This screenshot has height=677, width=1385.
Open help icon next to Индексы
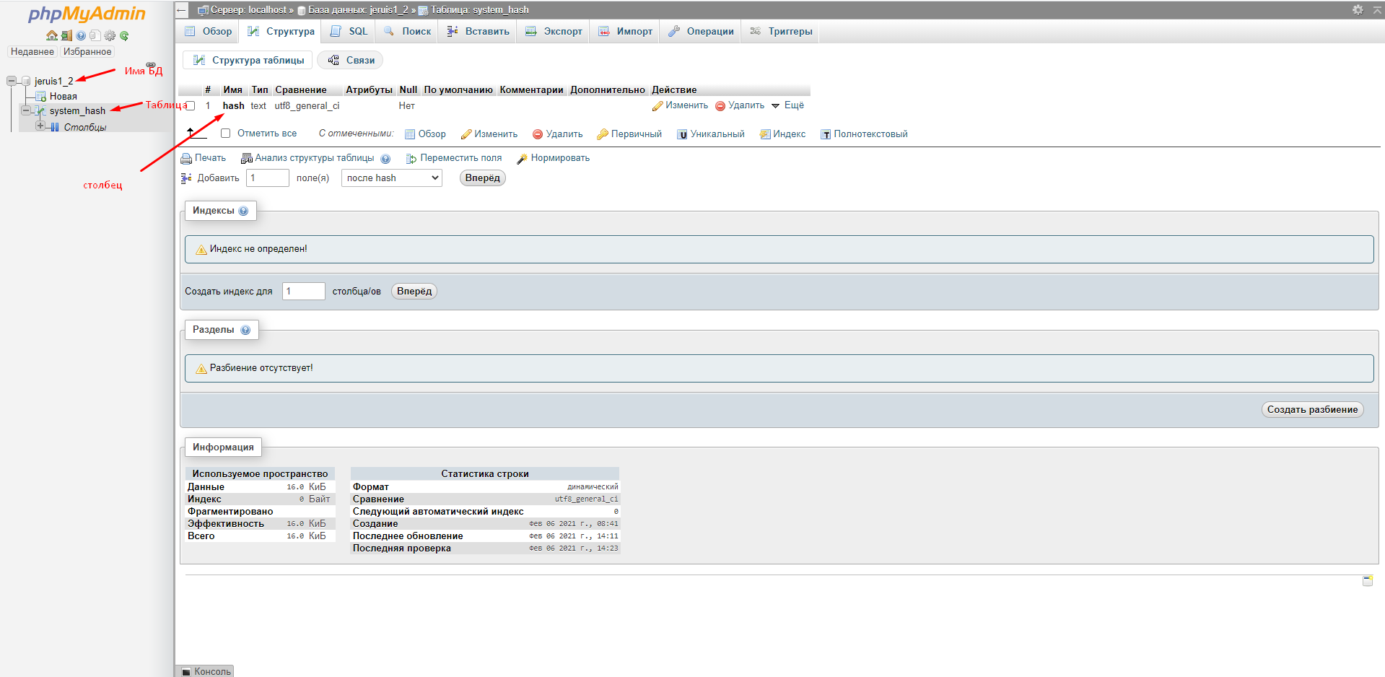243,211
